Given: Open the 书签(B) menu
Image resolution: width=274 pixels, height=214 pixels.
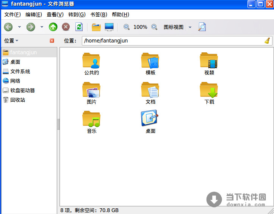Looking at the screenshot, I should tap(99, 14).
